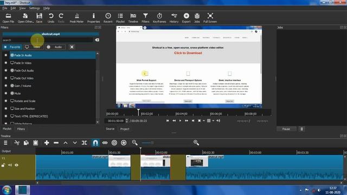Image resolution: width=347 pixels, height=195 pixels.
Task: Open the View menu
Action: [22, 8]
